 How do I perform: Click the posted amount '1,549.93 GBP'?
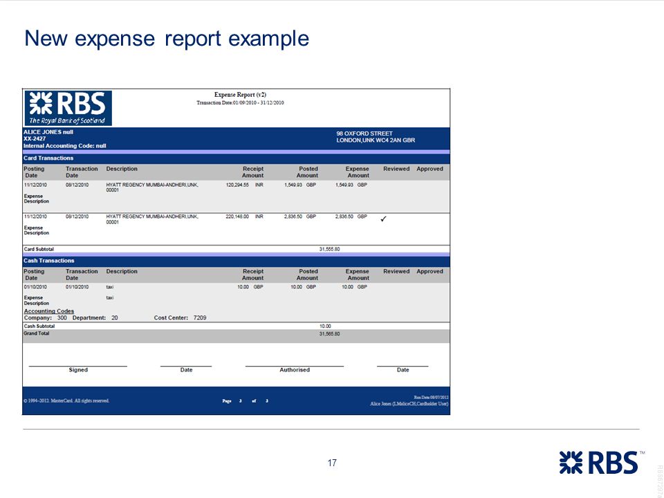[300, 185]
